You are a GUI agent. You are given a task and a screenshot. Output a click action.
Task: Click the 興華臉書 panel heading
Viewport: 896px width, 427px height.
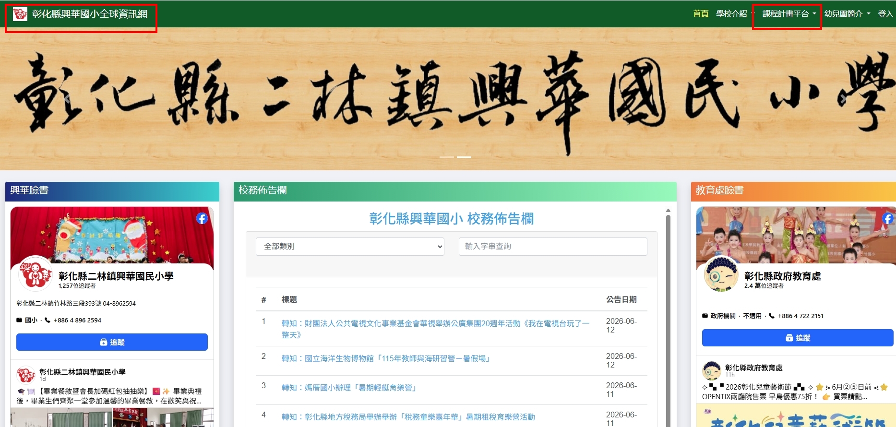(29, 190)
